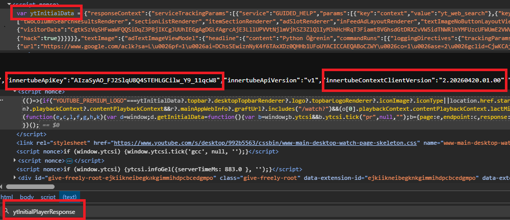Click the search magnifier icon in find bar

coord(7,212)
